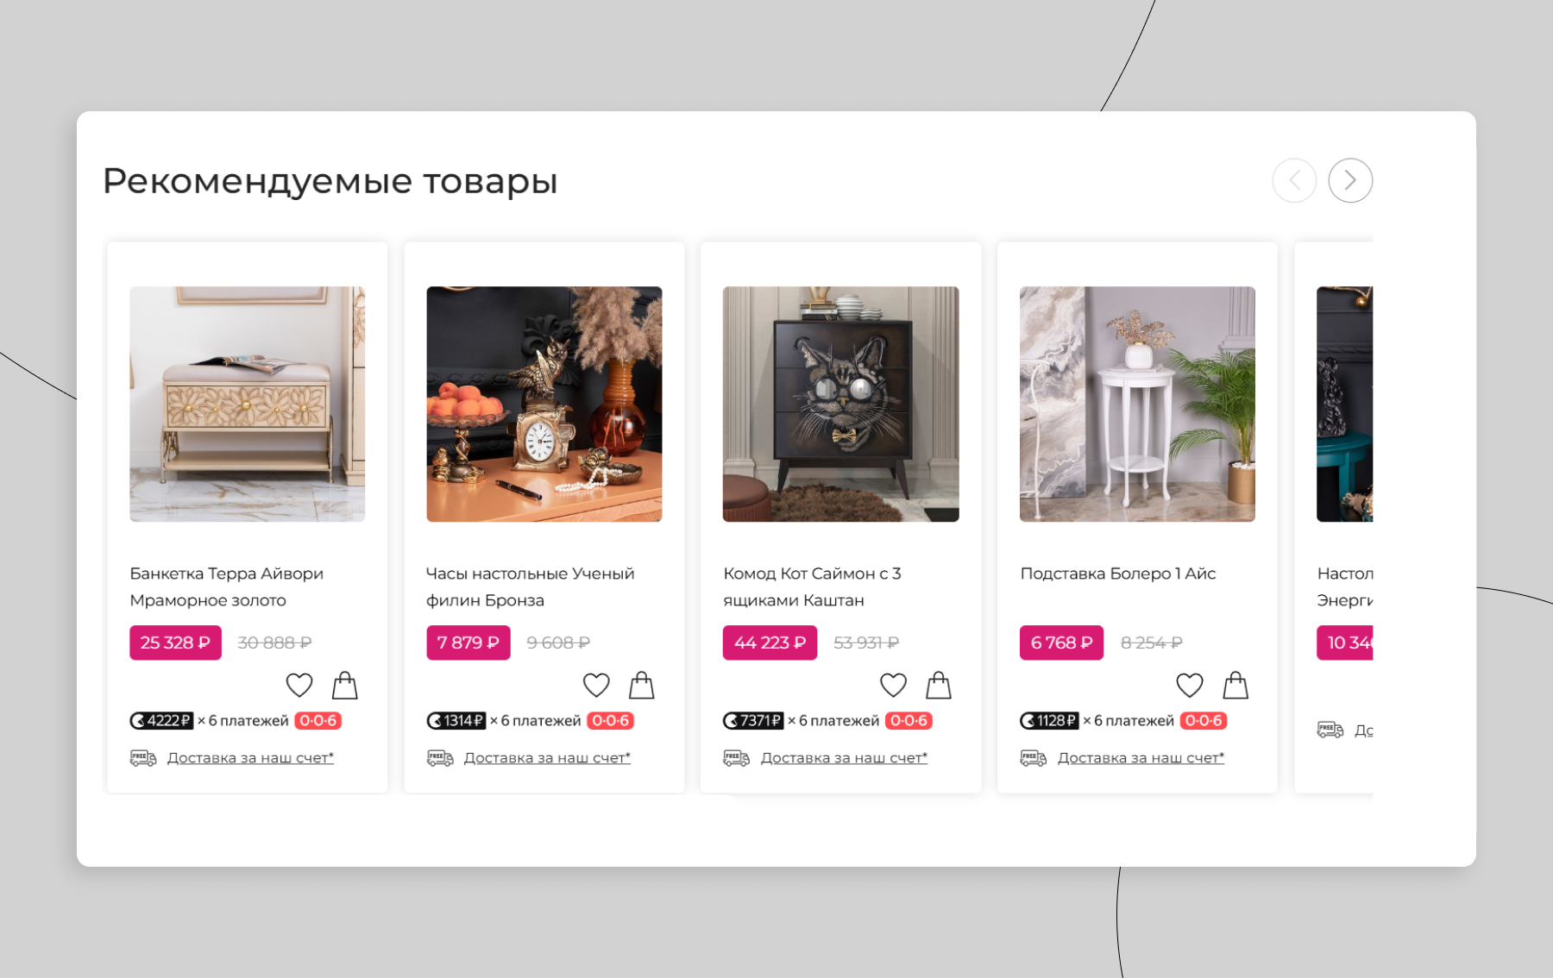Open product title Часы настольные Ученый филин Бронза
The width and height of the screenshot is (1553, 978).
[530, 586]
